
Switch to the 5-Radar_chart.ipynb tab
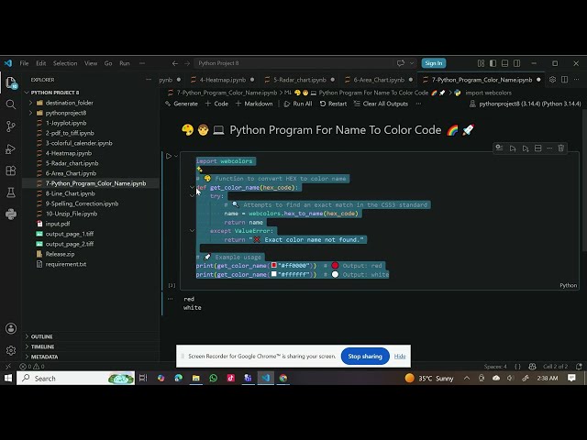[x=300, y=80]
